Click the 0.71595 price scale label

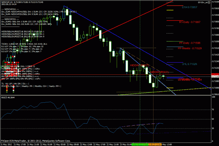[215, 42]
